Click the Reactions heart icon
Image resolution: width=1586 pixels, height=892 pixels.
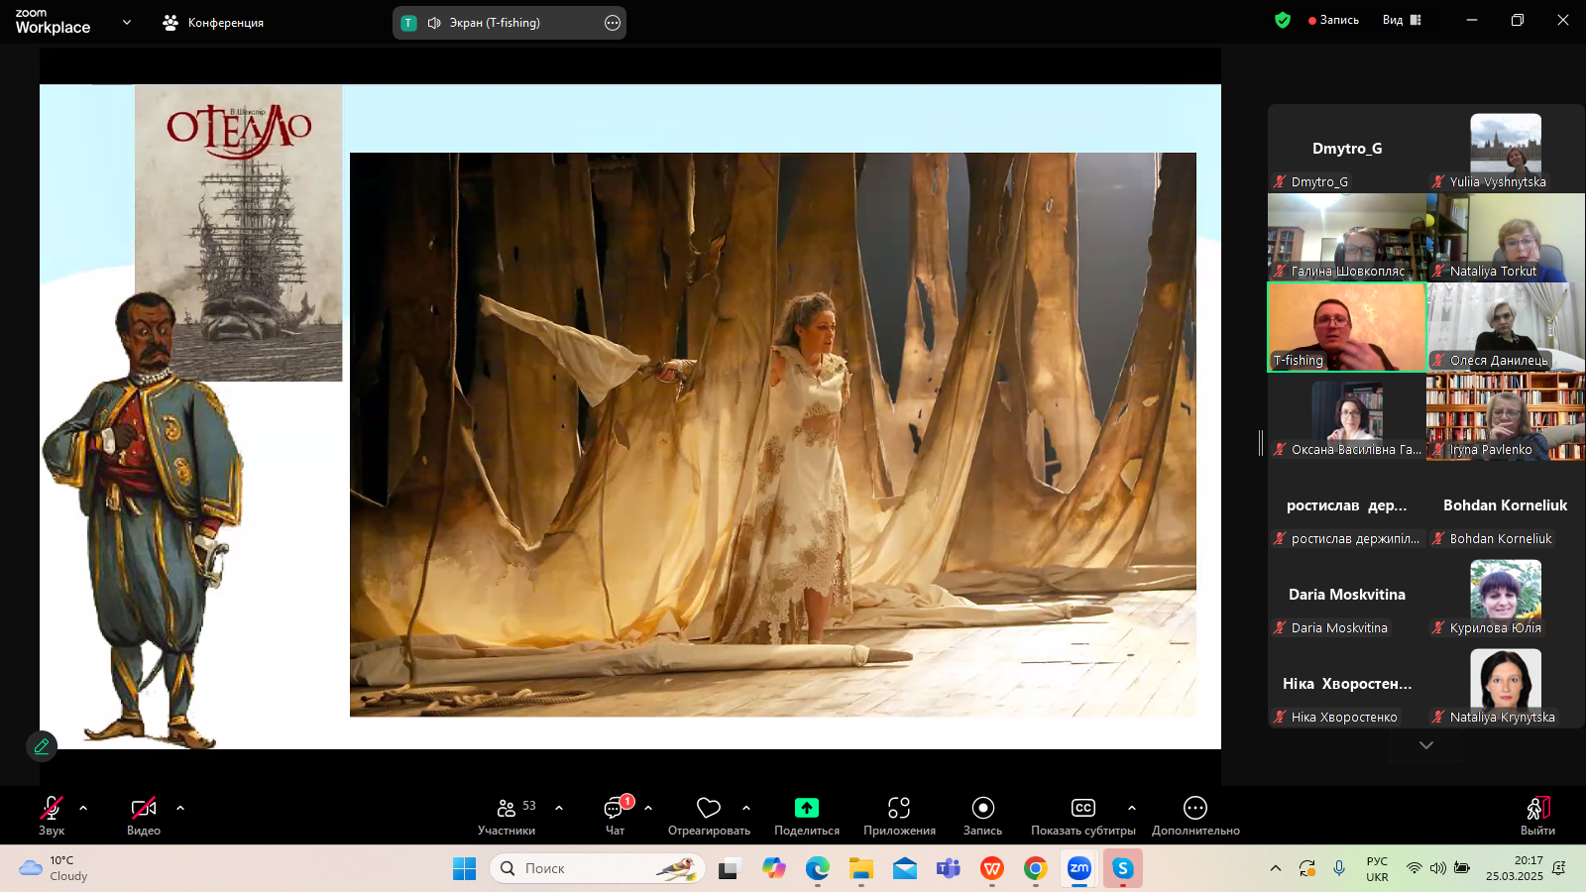click(708, 809)
